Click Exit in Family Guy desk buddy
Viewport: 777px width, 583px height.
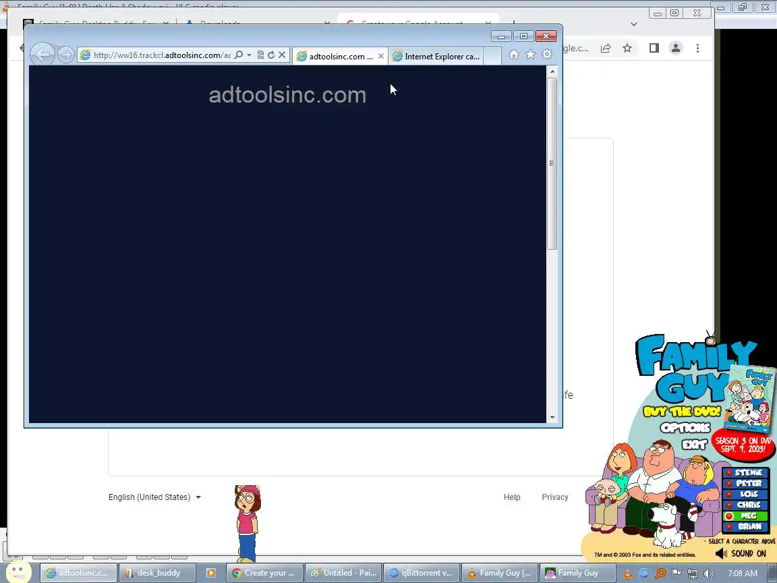(x=694, y=444)
